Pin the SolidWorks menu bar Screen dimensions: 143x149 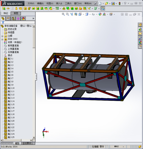click(95, 4)
